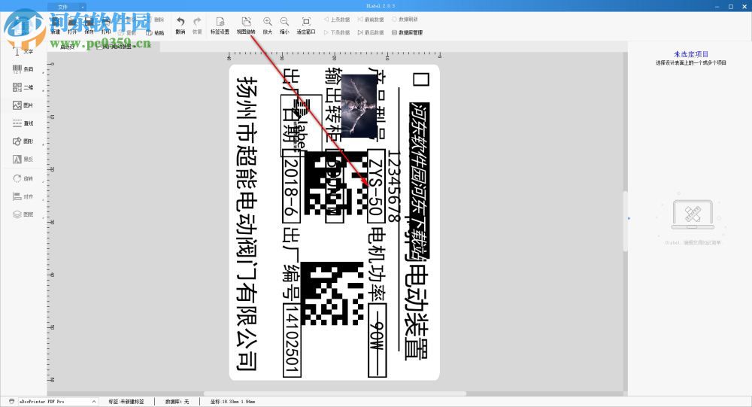Select the 对齐 align tool
The width and height of the screenshot is (752, 407).
(23, 196)
